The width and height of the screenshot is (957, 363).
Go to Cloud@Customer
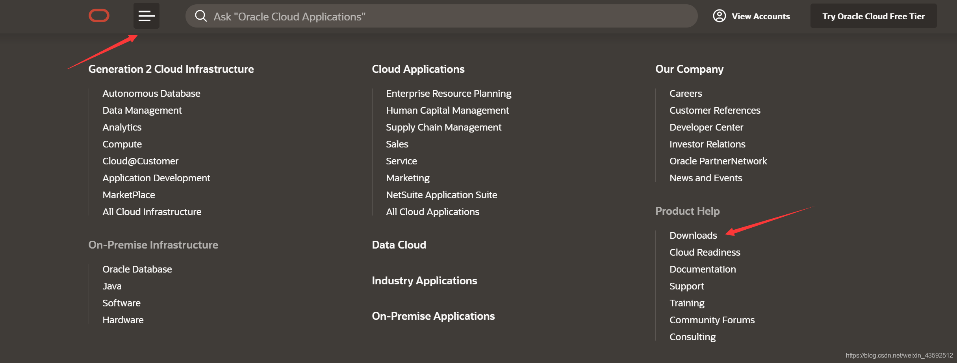click(140, 161)
